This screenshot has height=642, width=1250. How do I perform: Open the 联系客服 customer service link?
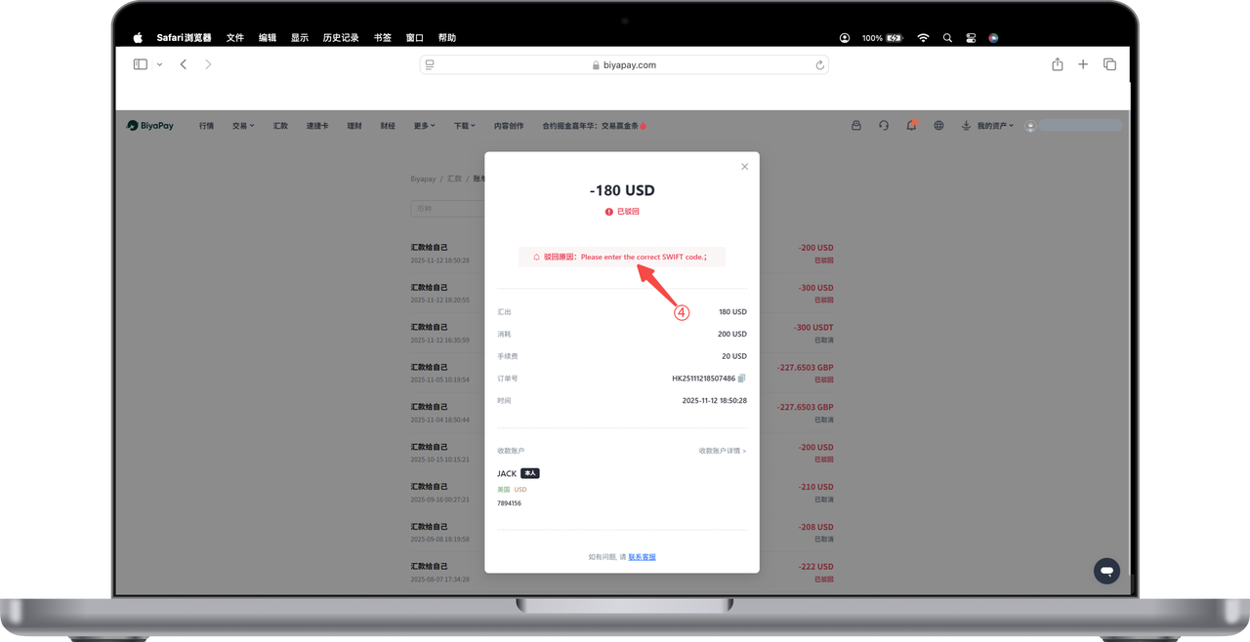[642, 557]
